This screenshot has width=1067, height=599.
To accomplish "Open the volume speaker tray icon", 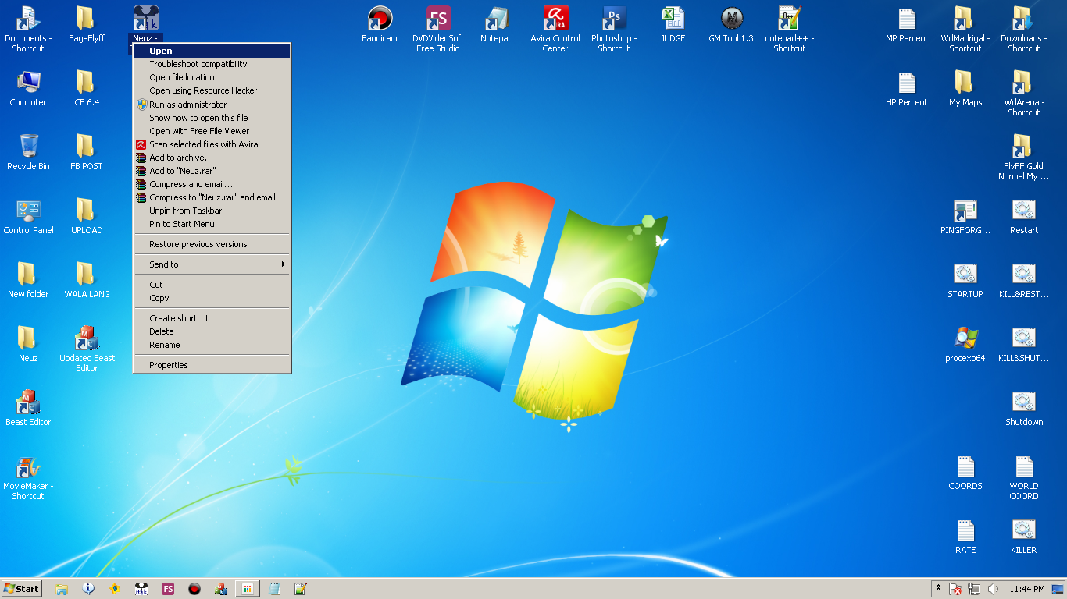I will pos(993,589).
